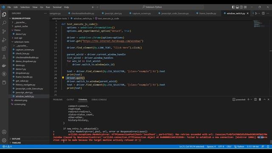Toggle bottom panel visibility
272x153 pixels.
[x=237, y=7]
